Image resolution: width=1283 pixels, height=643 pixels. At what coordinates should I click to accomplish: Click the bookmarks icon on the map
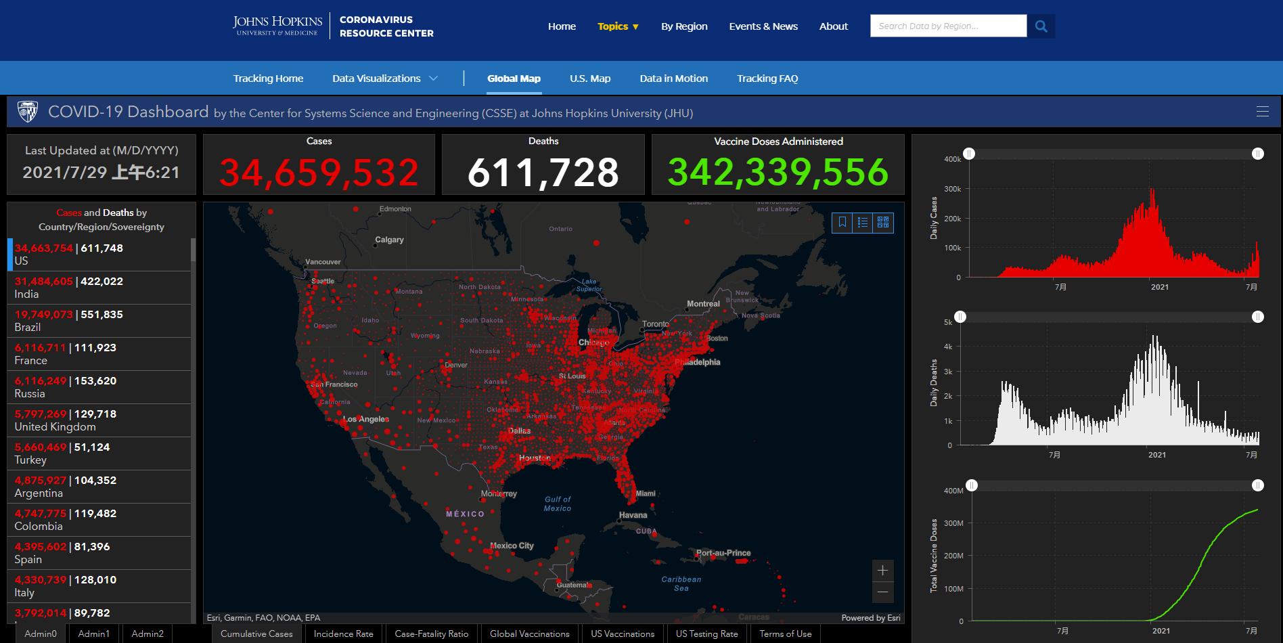pos(842,222)
